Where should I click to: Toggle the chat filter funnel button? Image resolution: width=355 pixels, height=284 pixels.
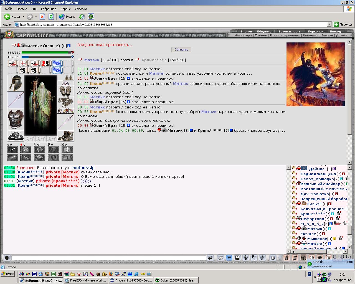click(x=229, y=258)
